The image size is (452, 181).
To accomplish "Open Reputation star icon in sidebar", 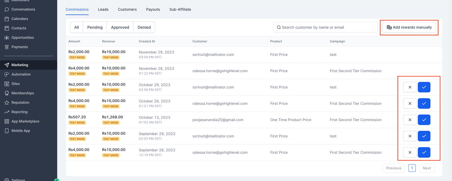I will [6, 103].
